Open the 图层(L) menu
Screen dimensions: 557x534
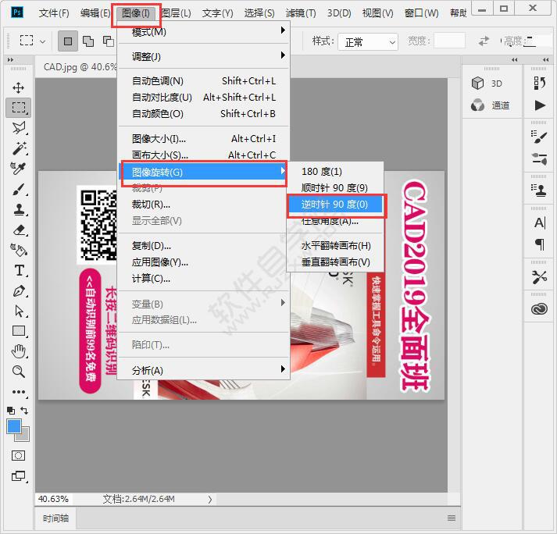click(x=177, y=13)
